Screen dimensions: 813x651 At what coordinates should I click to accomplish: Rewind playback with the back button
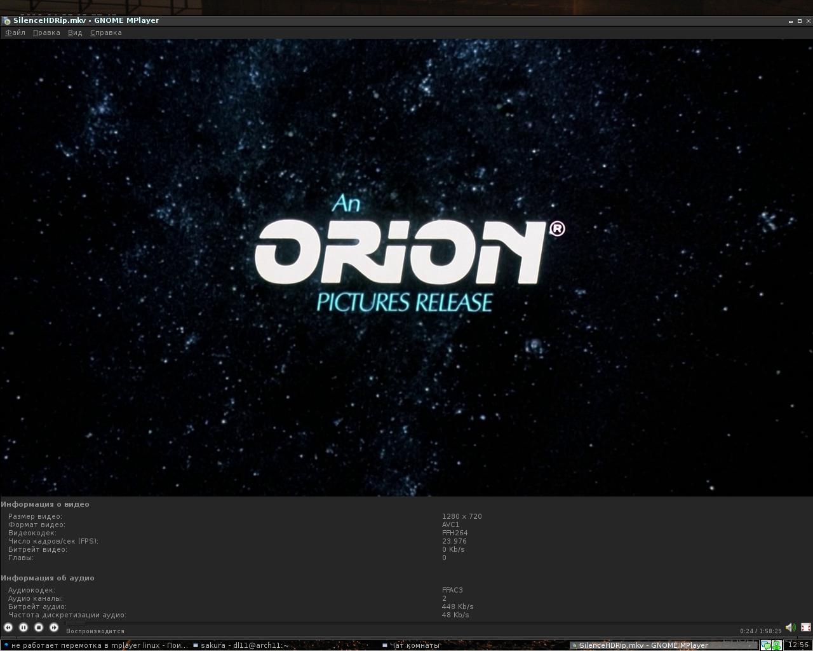8,627
